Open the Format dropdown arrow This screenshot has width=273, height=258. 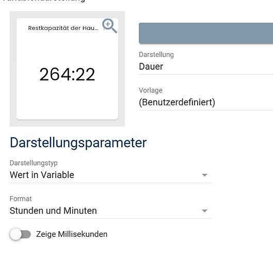[x=204, y=211]
